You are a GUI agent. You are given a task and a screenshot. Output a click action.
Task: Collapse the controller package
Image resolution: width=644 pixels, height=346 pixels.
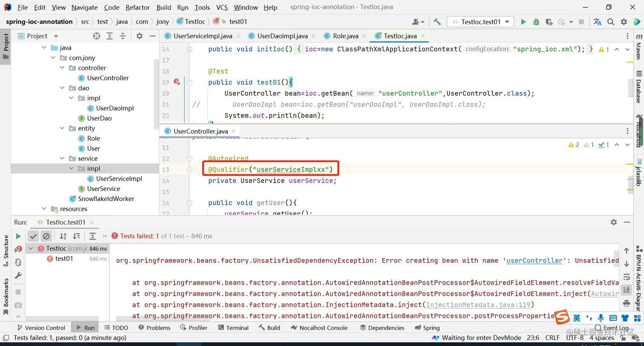click(62, 68)
